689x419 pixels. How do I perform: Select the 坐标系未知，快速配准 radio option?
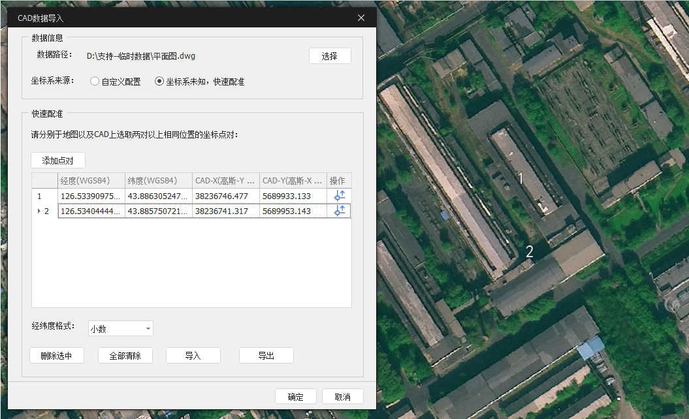pos(159,82)
